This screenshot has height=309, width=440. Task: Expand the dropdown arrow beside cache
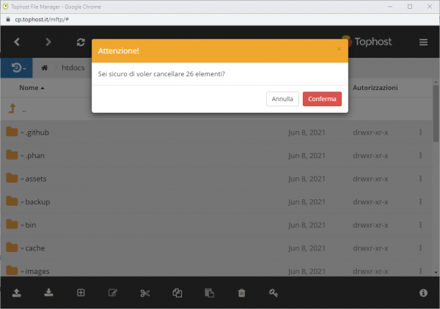tap(22, 249)
